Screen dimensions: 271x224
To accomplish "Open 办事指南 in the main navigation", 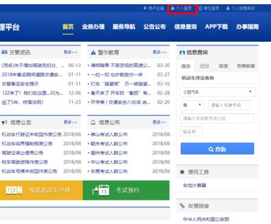I will [247, 27].
